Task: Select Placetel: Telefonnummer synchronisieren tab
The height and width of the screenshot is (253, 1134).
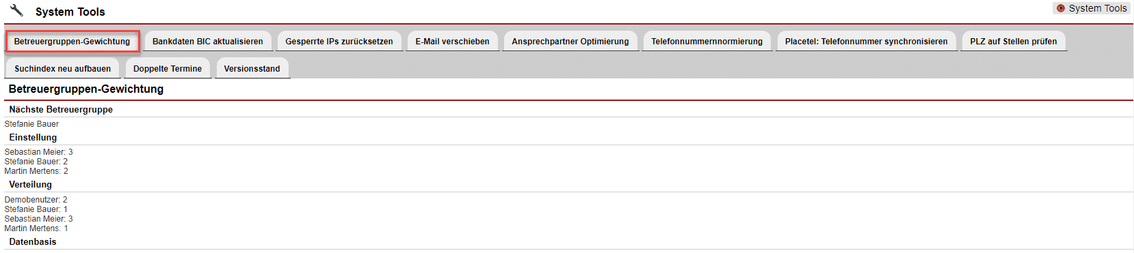Action: coord(867,42)
